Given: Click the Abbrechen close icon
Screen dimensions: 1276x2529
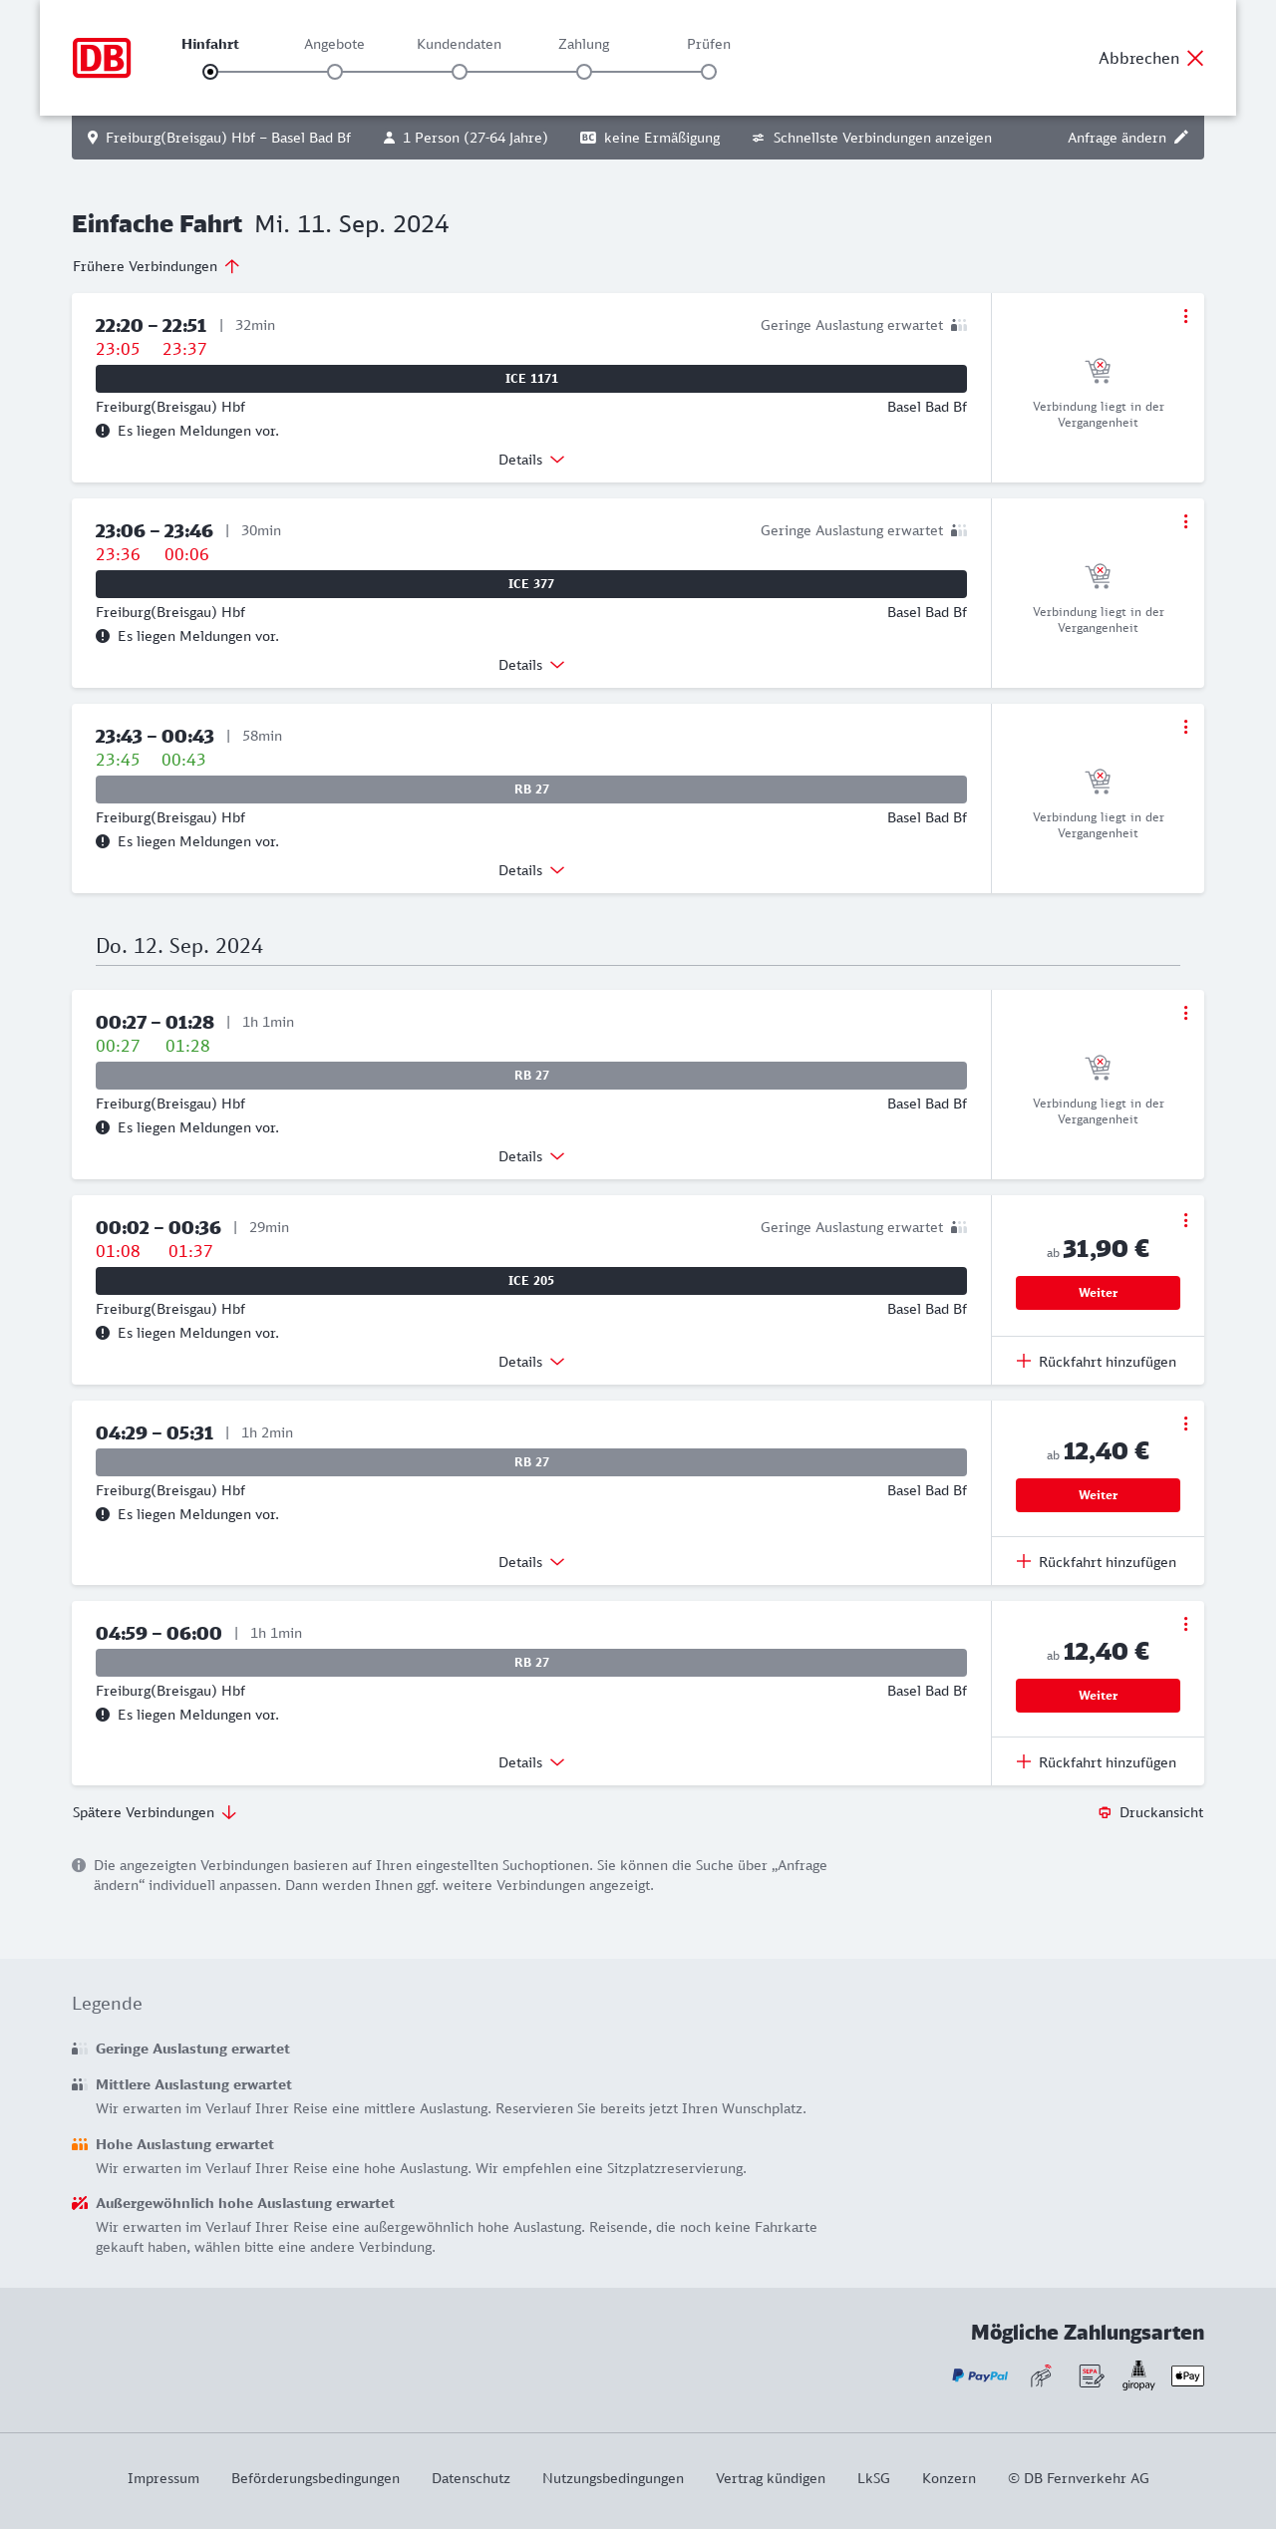Looking at the screenshot, I should pos(1195,58).
